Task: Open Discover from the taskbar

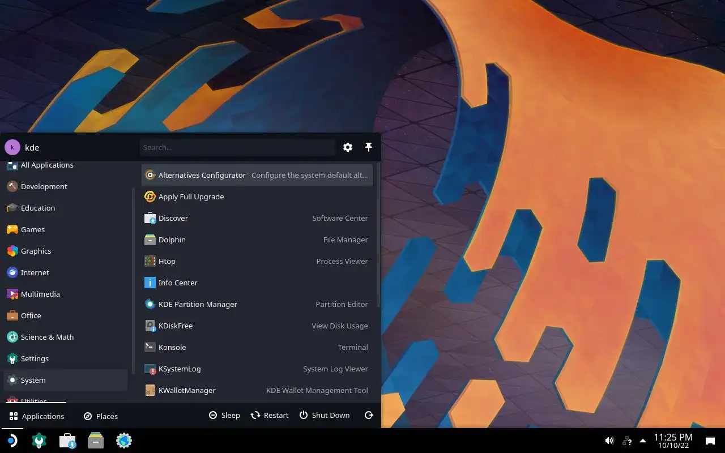Action: tap(67, 441)
